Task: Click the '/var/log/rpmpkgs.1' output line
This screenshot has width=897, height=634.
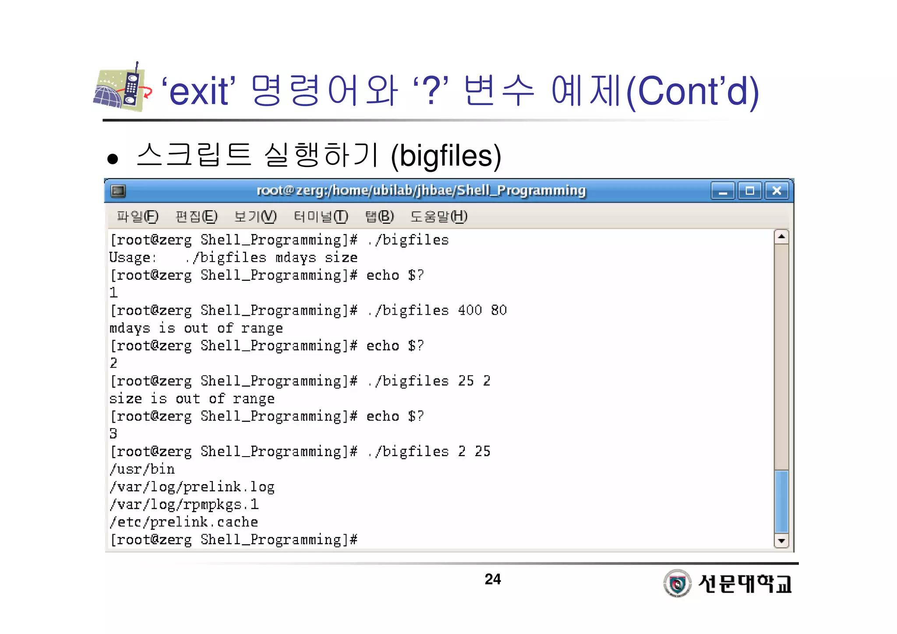Action: 184,505
